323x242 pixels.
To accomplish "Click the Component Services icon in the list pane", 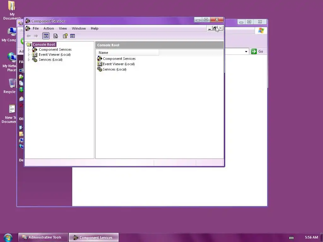I will coord(99,59).
